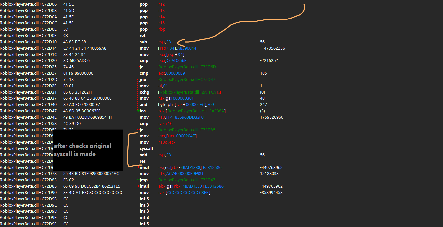Viewport: 443px width, 227px height.
Task: Select address RobloxPlayerBeta.dll+C72D2F
Action: pos(28,86)
